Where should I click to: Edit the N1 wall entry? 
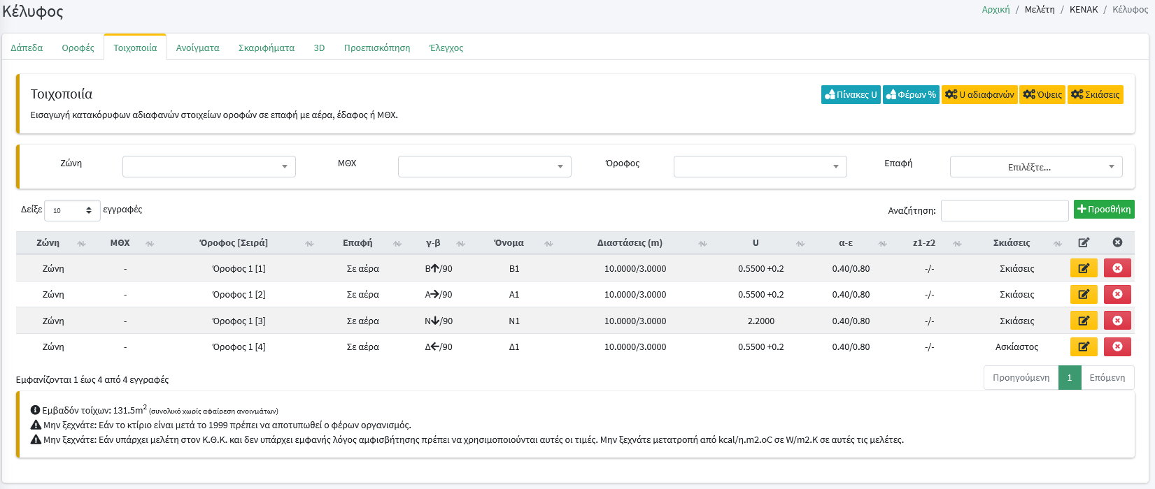pos(1083,321)
